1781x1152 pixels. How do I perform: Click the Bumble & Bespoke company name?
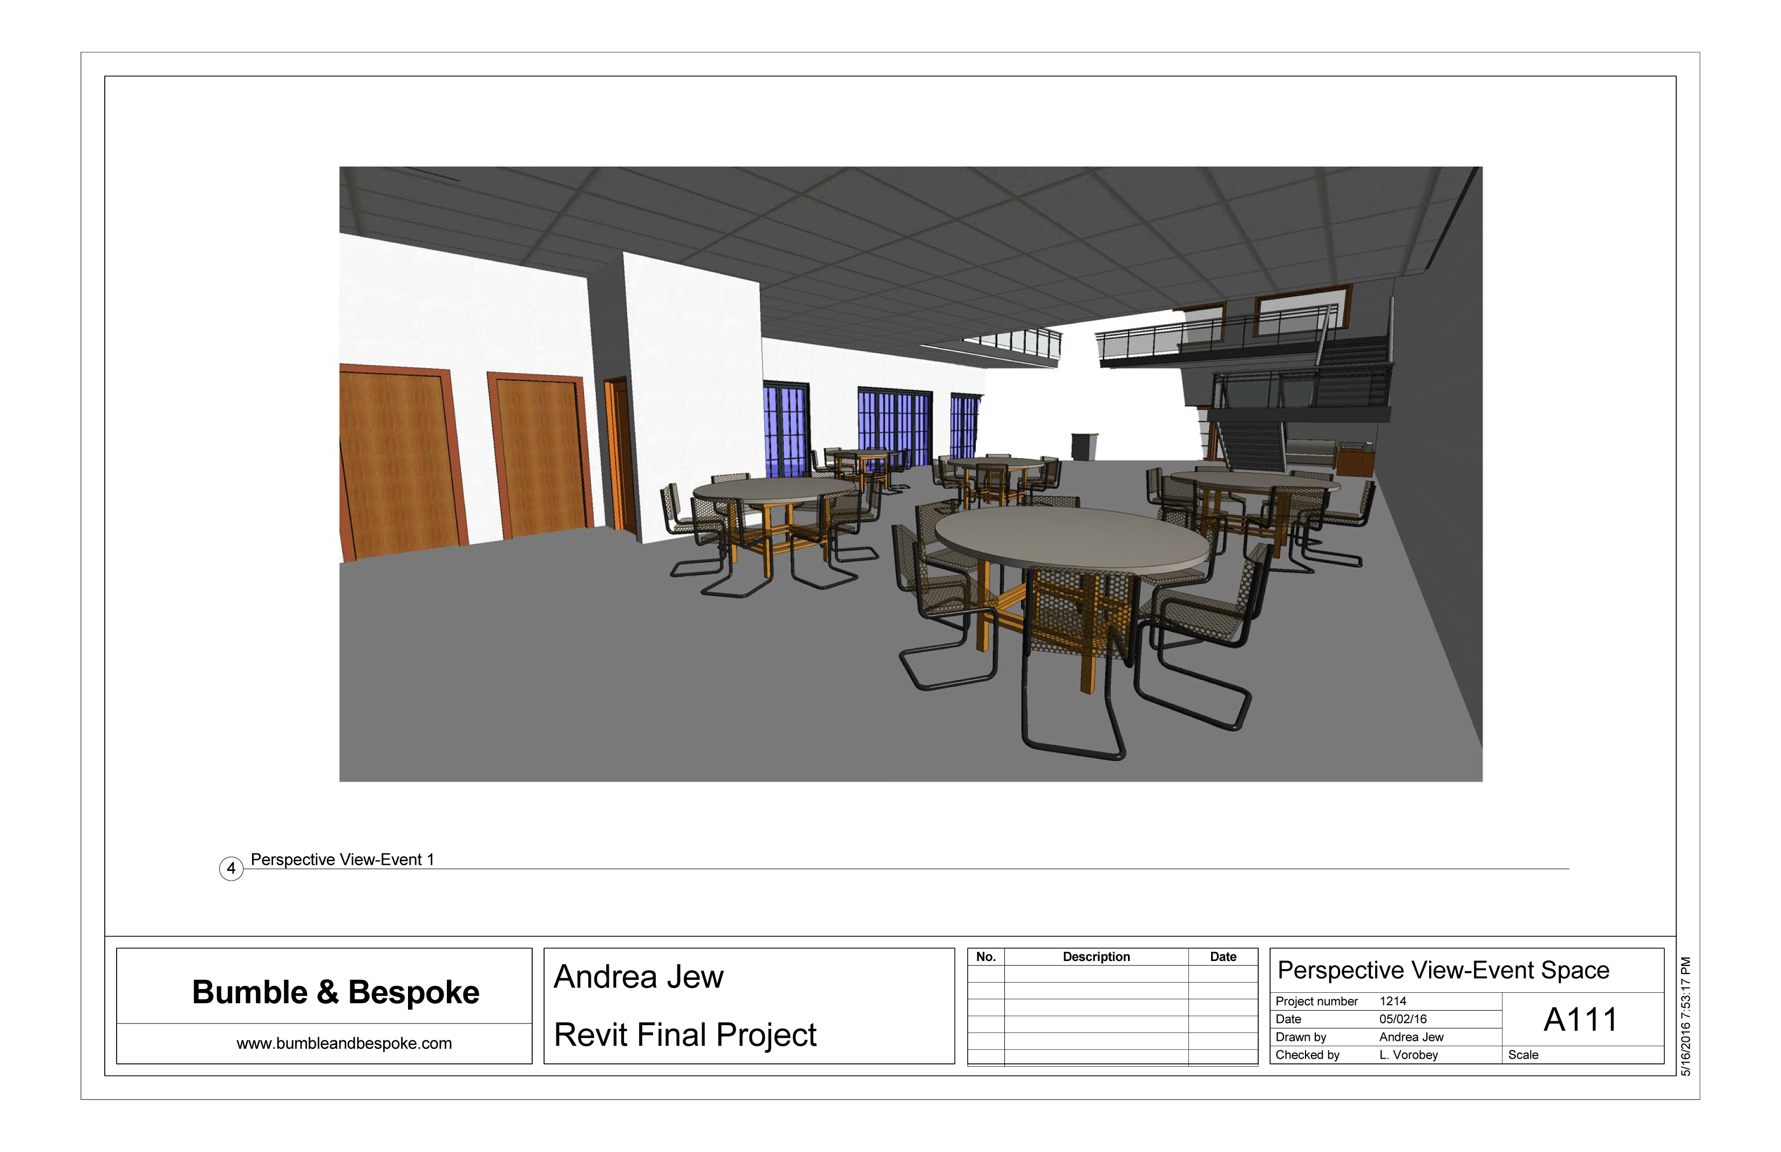pos(335,992)
